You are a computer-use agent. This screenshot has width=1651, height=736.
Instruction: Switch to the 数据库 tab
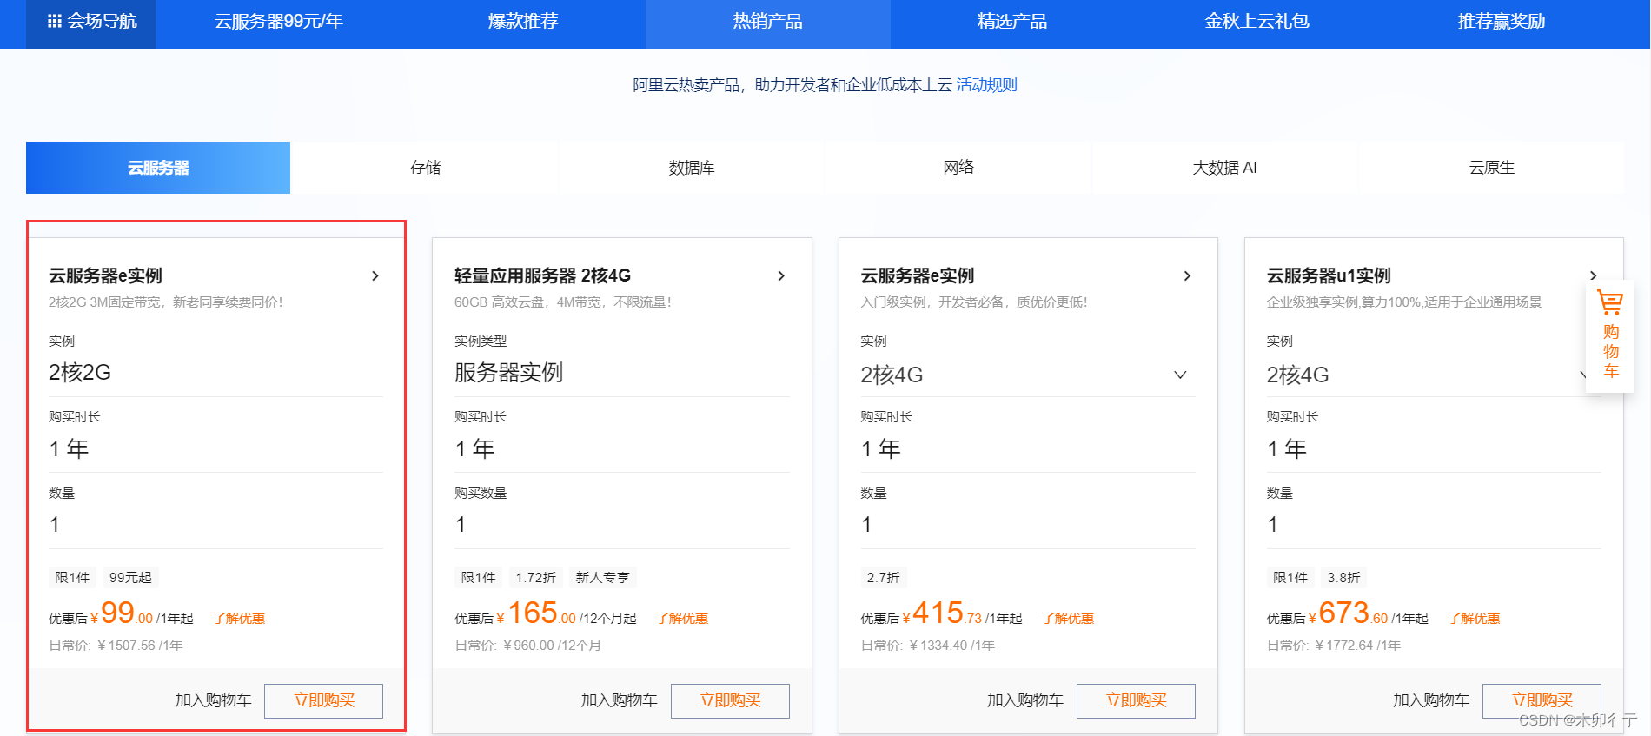point(692,168)
